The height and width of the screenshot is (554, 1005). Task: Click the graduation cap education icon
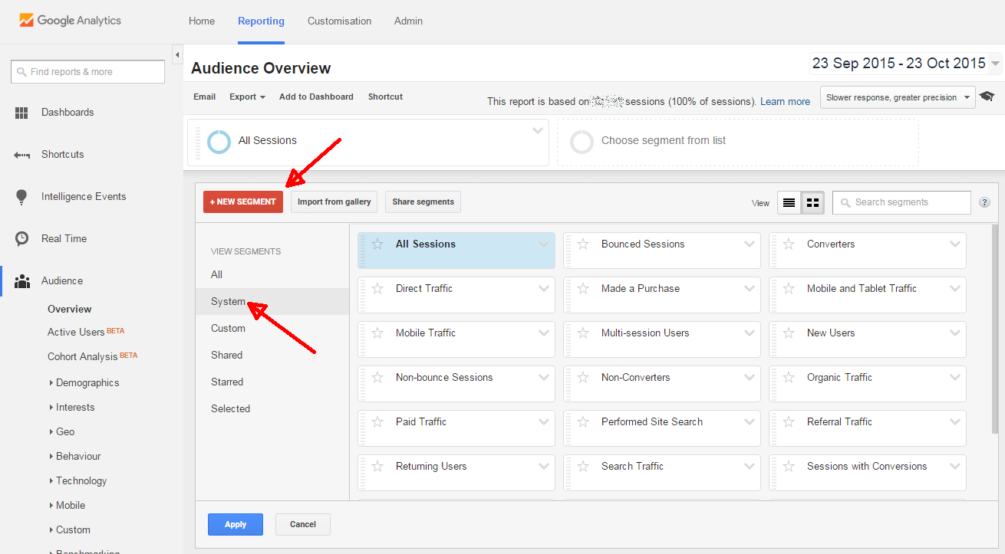click(987, 97)
